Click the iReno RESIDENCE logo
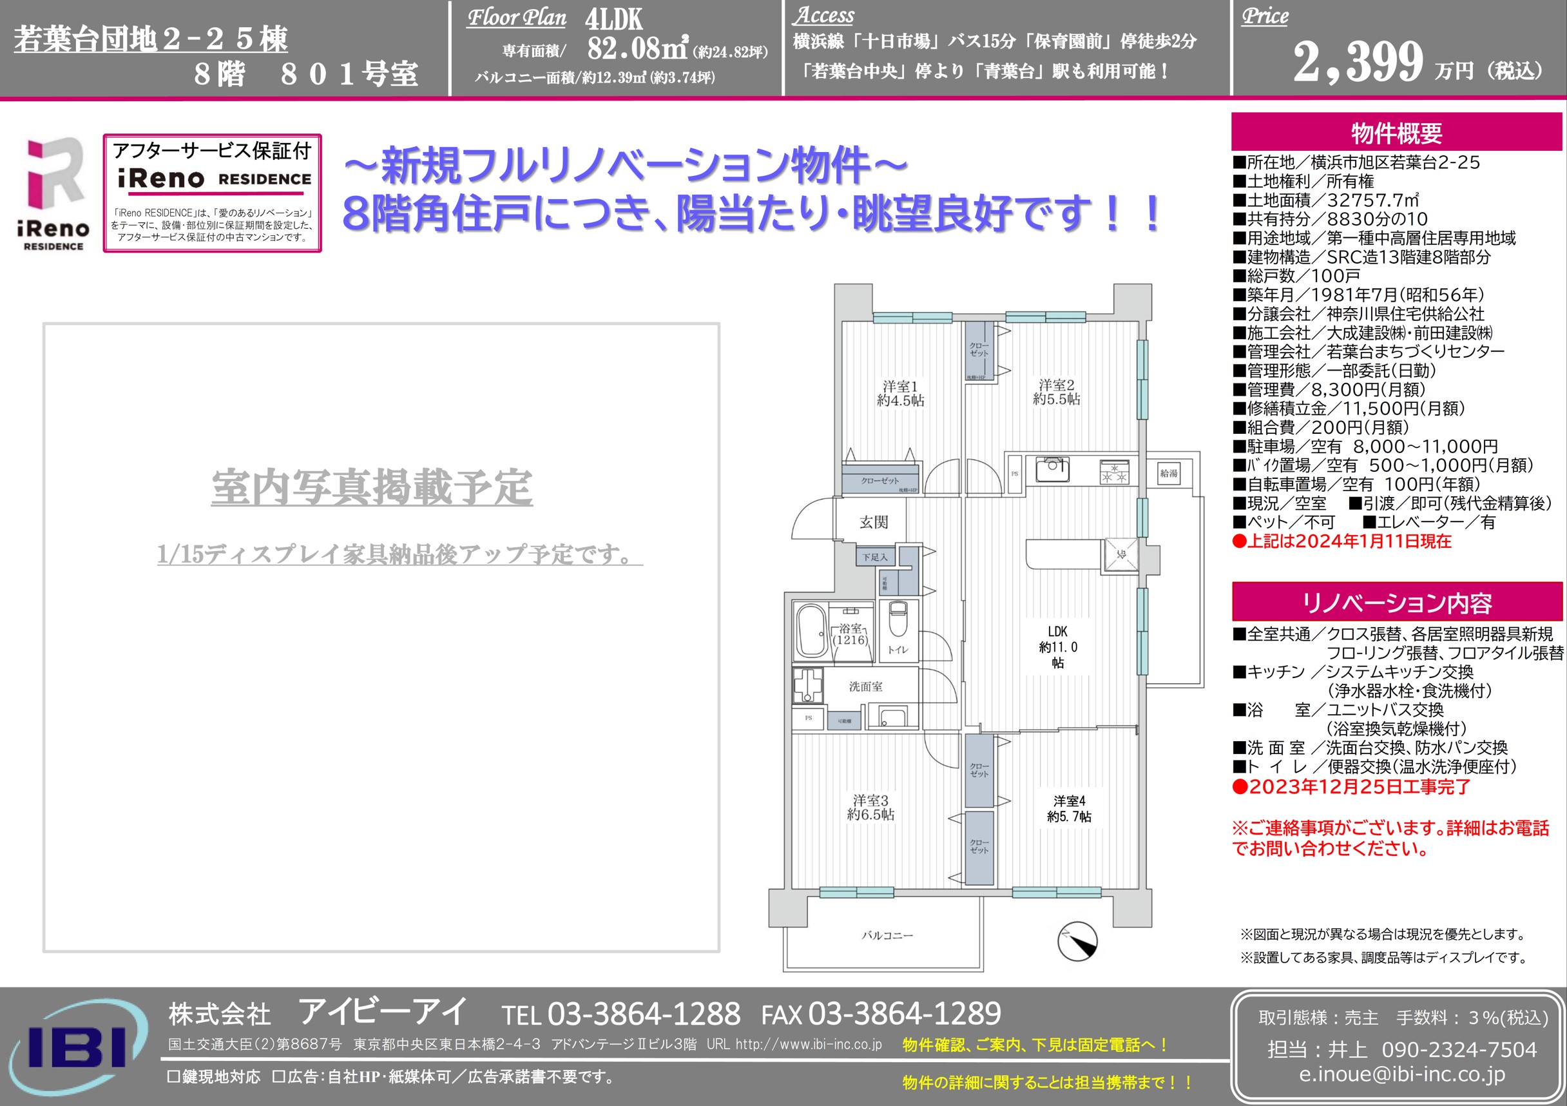This screenshot has width=1567, height=1106. (54, 193)
